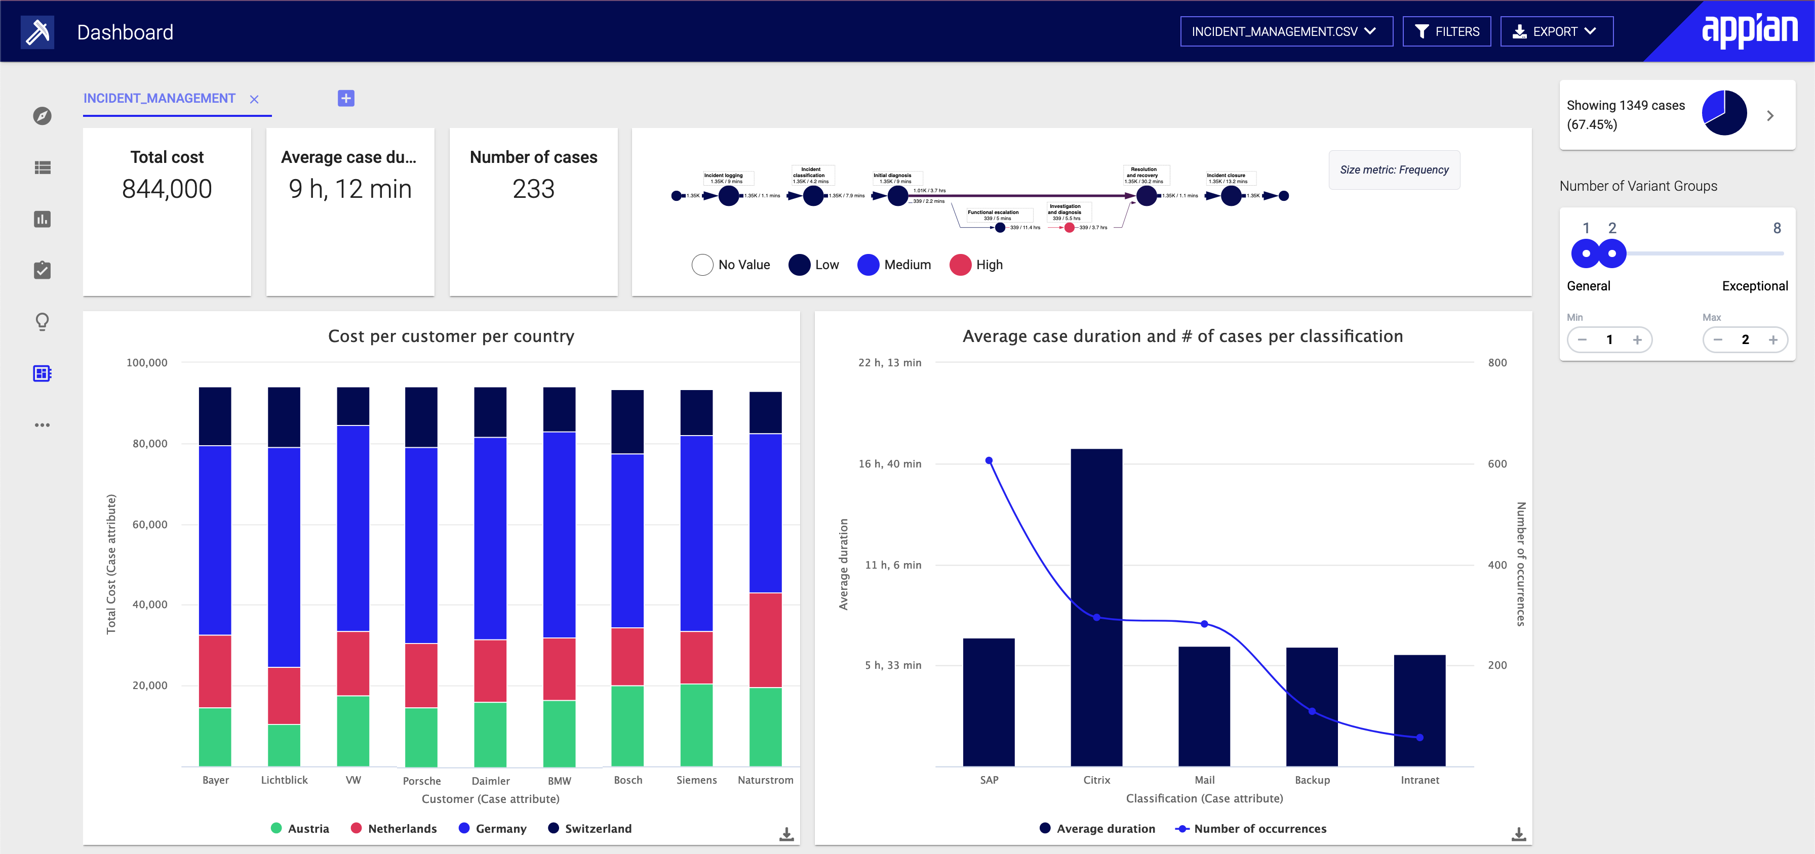Click the more options ellipsis icon
The image size is (1815, 854).
pos(42,424)
